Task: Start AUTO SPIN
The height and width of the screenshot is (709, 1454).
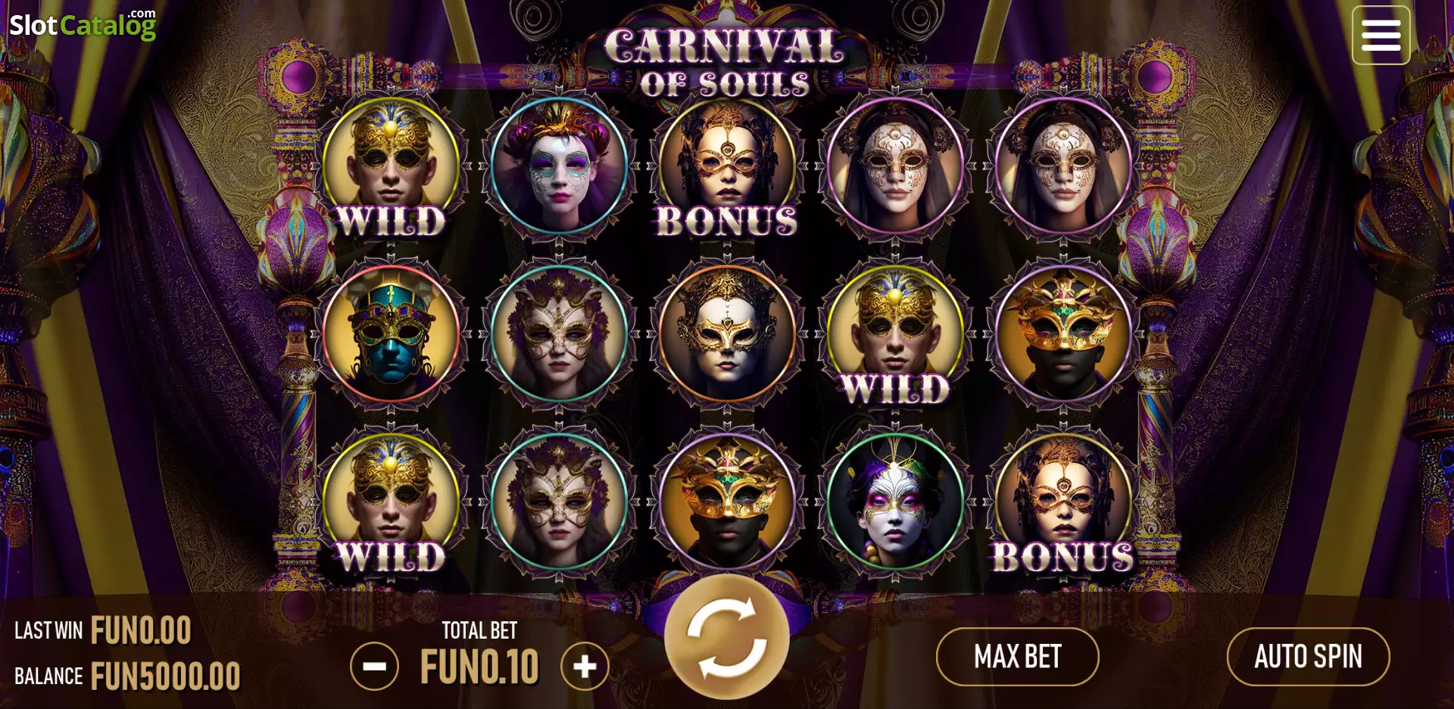Action: click(1308, 657)
